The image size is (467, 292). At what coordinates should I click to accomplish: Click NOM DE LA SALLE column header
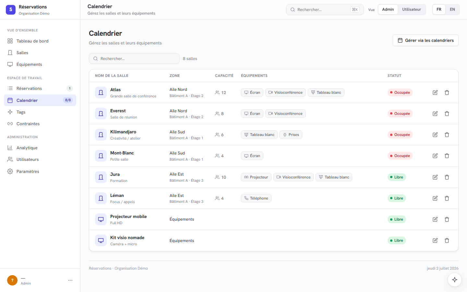112,76
